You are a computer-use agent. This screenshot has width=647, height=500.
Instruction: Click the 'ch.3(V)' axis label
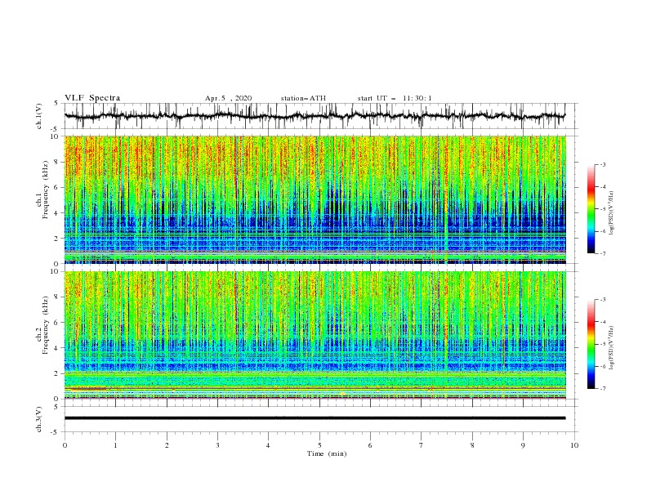(x=39, y=419)
